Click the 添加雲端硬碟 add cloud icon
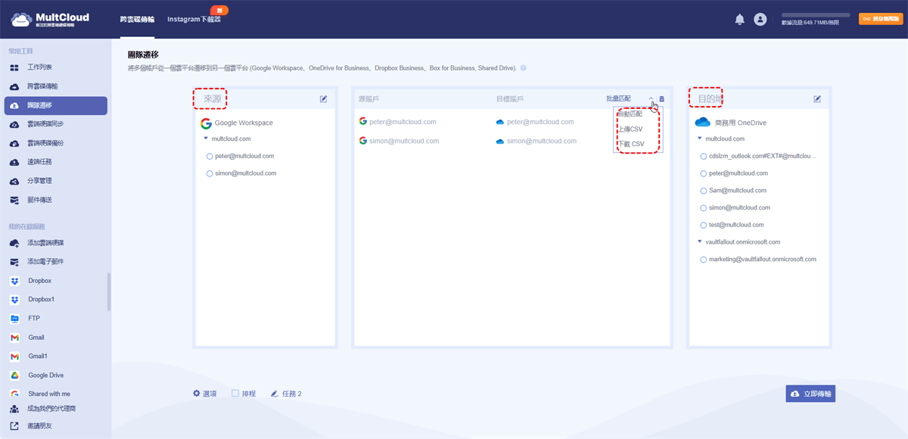908x439 pixels. 14,243
